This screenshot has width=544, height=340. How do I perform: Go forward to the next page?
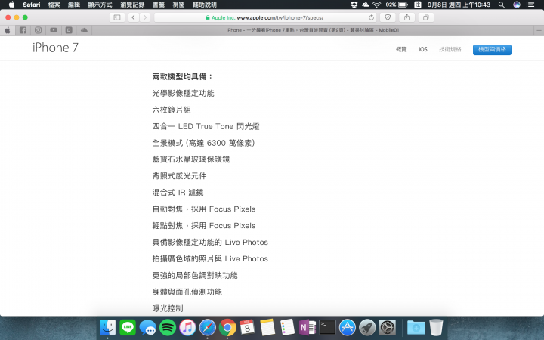click(145, 17)
